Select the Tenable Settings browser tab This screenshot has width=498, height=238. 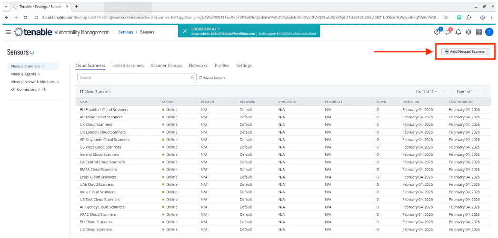click(41, 6)
